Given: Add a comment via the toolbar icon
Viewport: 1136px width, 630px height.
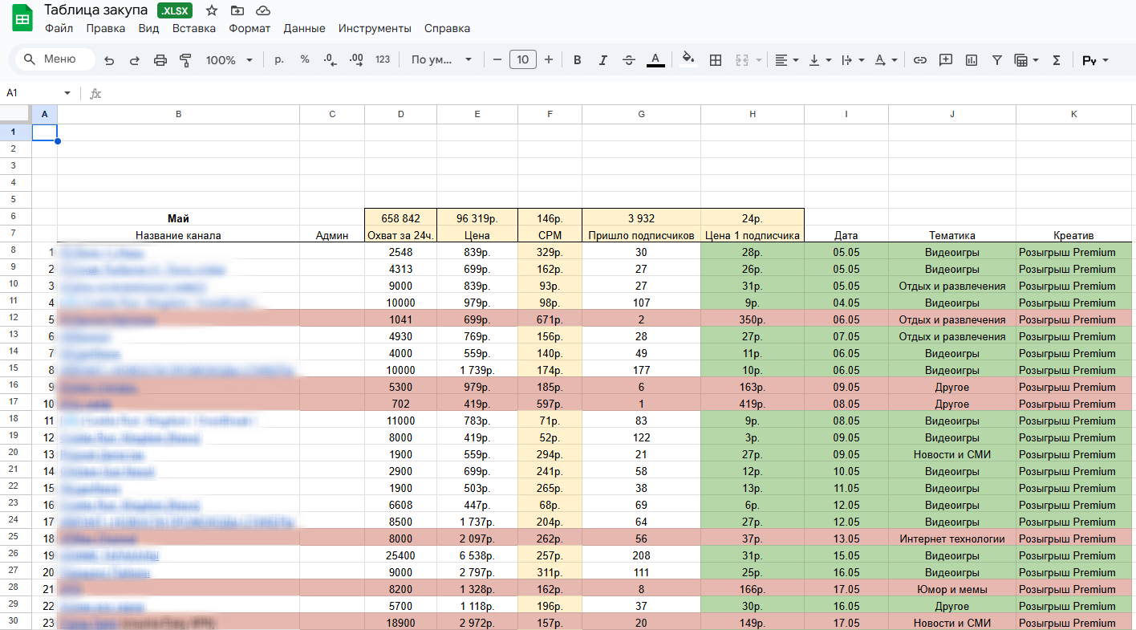Looking at the screenshot, I should tap(946, 60).
